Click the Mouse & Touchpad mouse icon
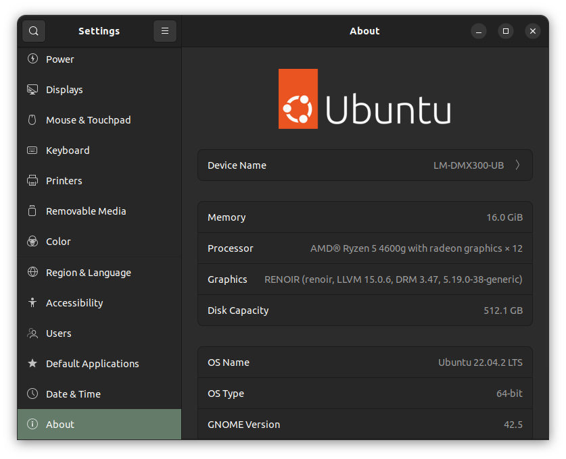This screenshot has width=566, height=459. [32, 120]
